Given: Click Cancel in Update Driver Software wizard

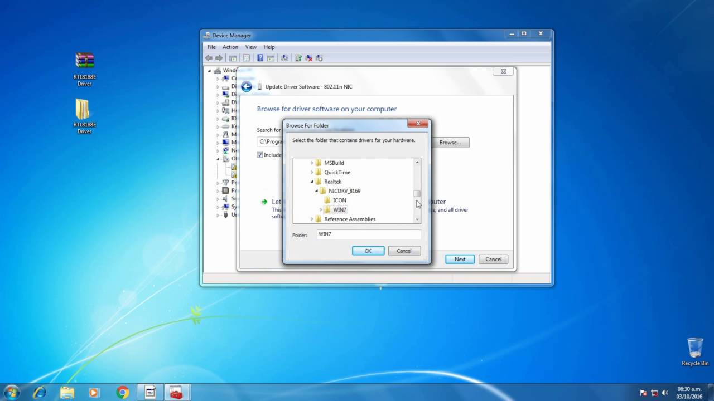Looking at the screenshot, I should 493,259.
